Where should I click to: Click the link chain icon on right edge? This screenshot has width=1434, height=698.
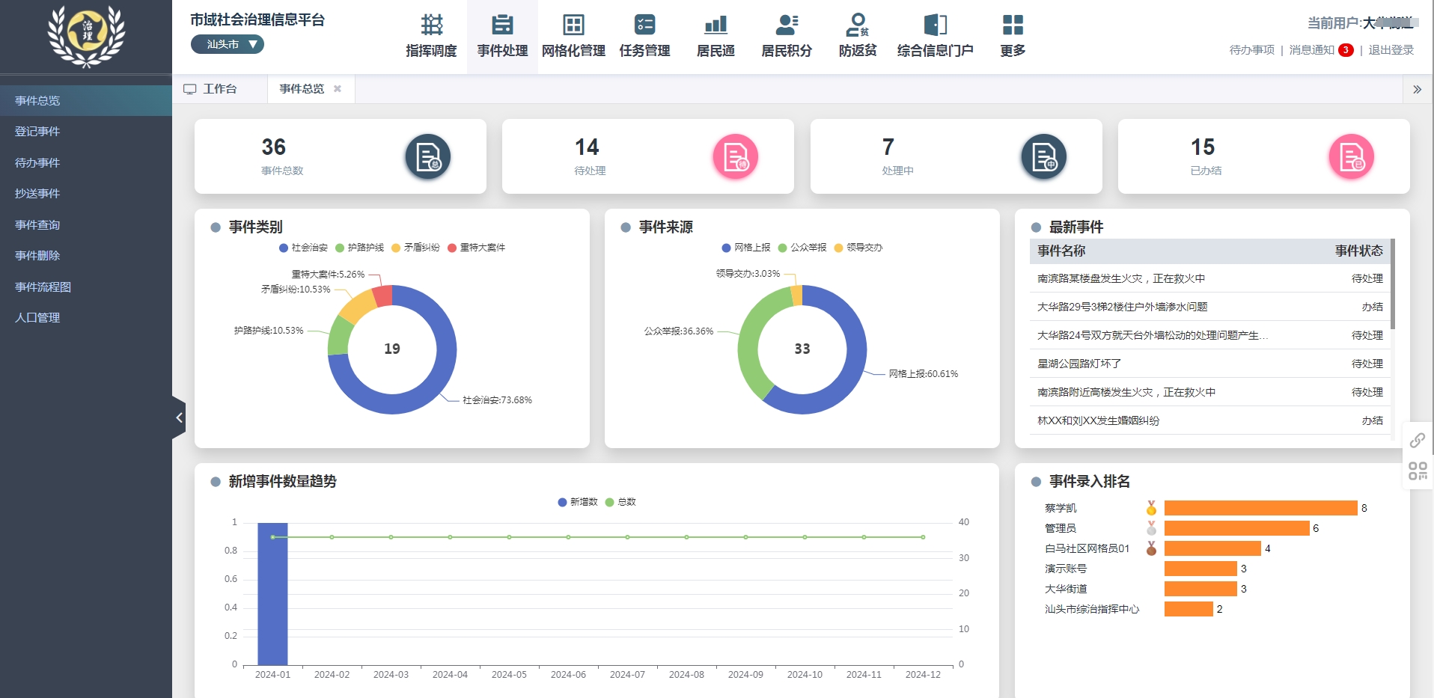(x=1418, y=440)
